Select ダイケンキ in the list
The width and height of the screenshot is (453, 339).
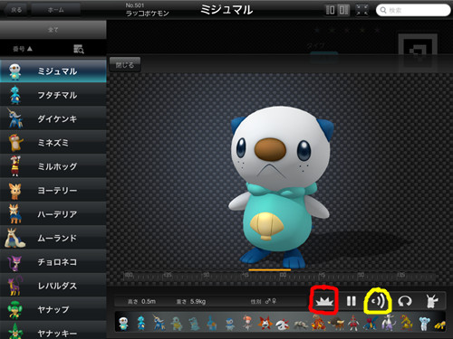[53, 118]
